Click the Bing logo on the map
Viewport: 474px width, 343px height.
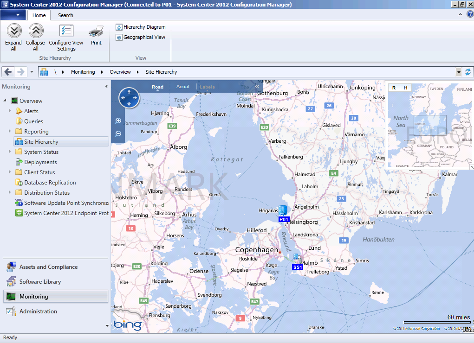pos(128,324)
